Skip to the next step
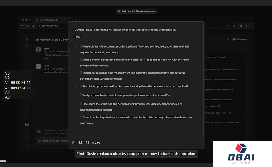272x167 pixels. coord(87,143)
